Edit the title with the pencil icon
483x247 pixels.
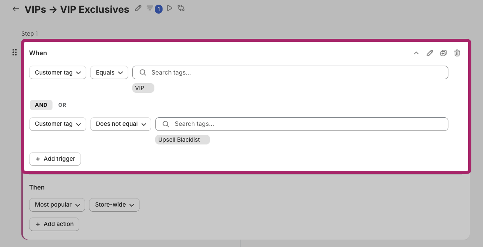(x=138, y=8)
